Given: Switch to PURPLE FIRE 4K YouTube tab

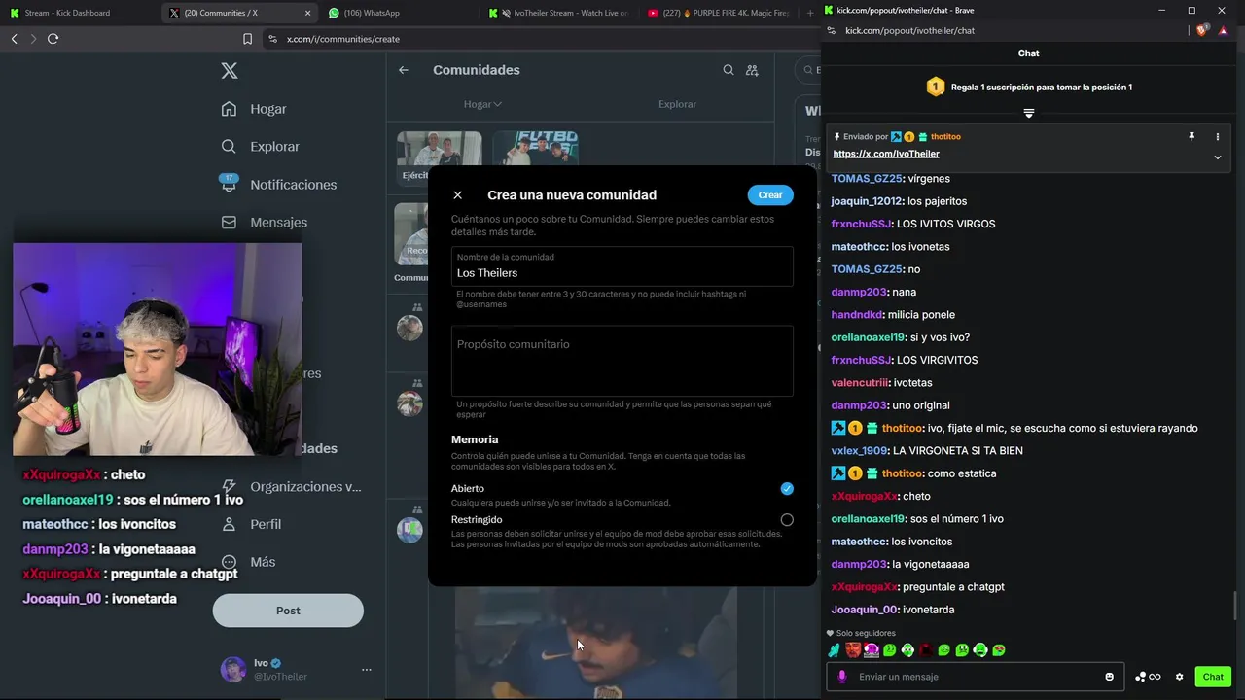Looking at the screenshot, I should tap(720, 13).
